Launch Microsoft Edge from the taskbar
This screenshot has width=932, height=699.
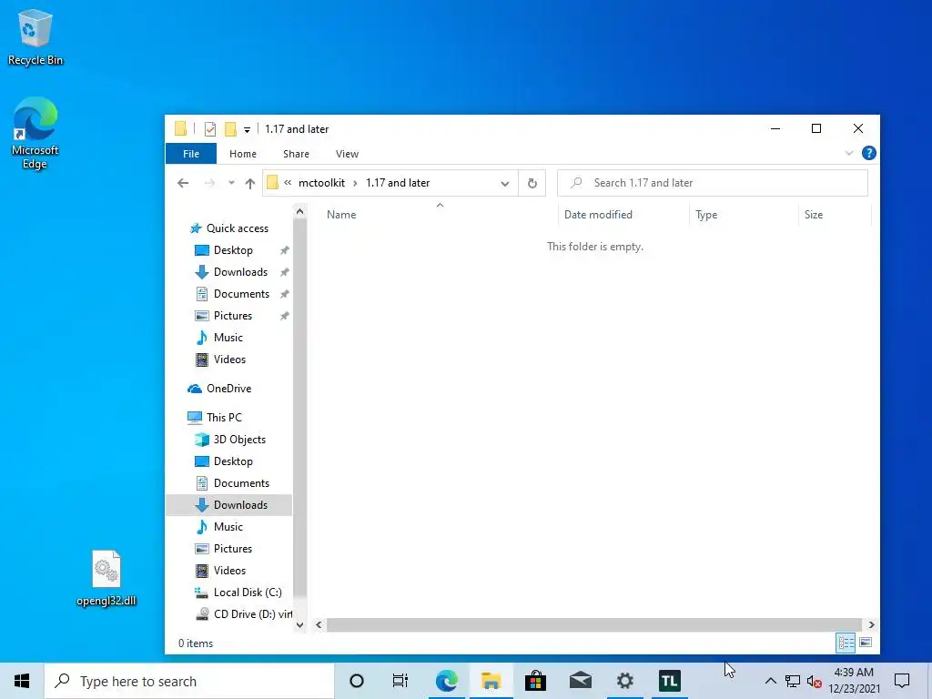[x=446, y=681]
